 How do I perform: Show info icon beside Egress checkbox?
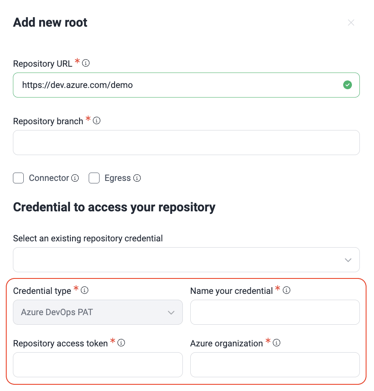tap(137, 178)
